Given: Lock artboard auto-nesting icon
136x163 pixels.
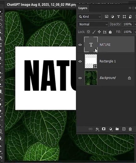Looking at the screenshot, I should pyautogui.click(x=105, y=32).
